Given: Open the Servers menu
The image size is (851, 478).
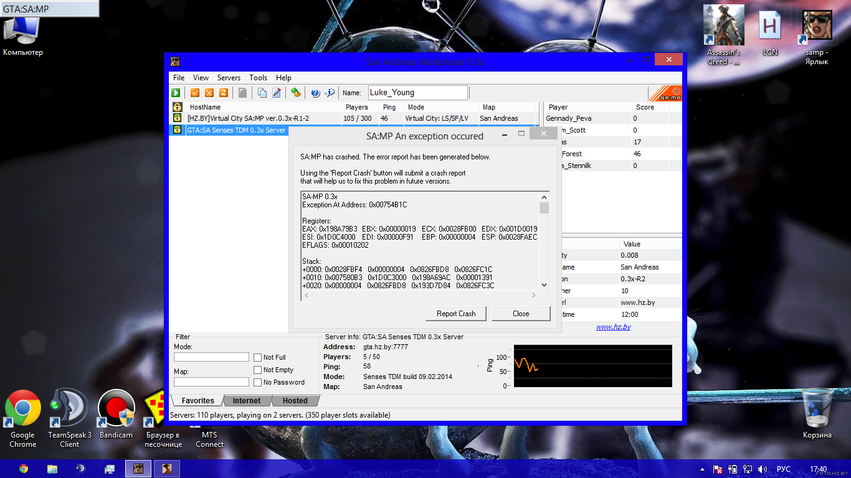Looking at the screenshot, I should [x=229, y=78].
